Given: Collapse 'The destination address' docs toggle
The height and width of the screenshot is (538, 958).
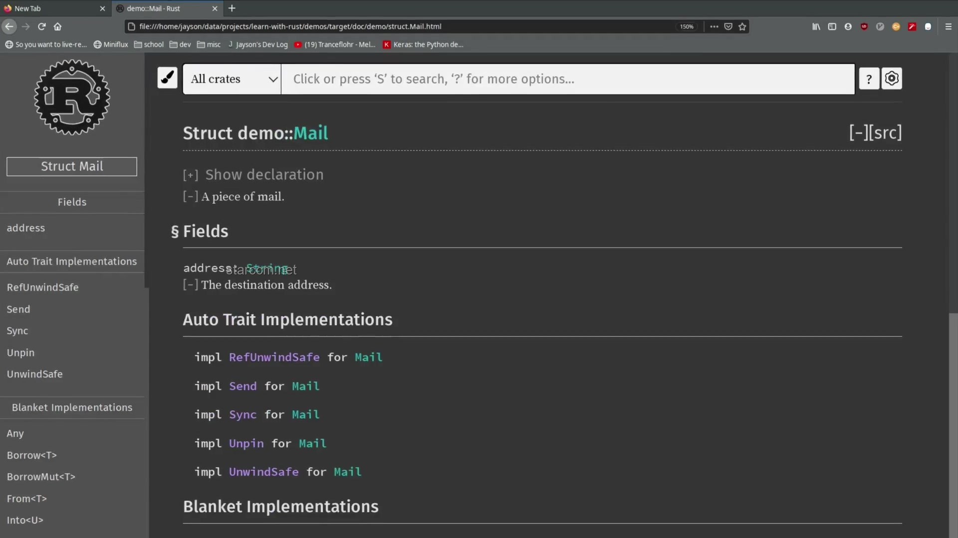Looking at the screenshot, I should pos(190,284).
